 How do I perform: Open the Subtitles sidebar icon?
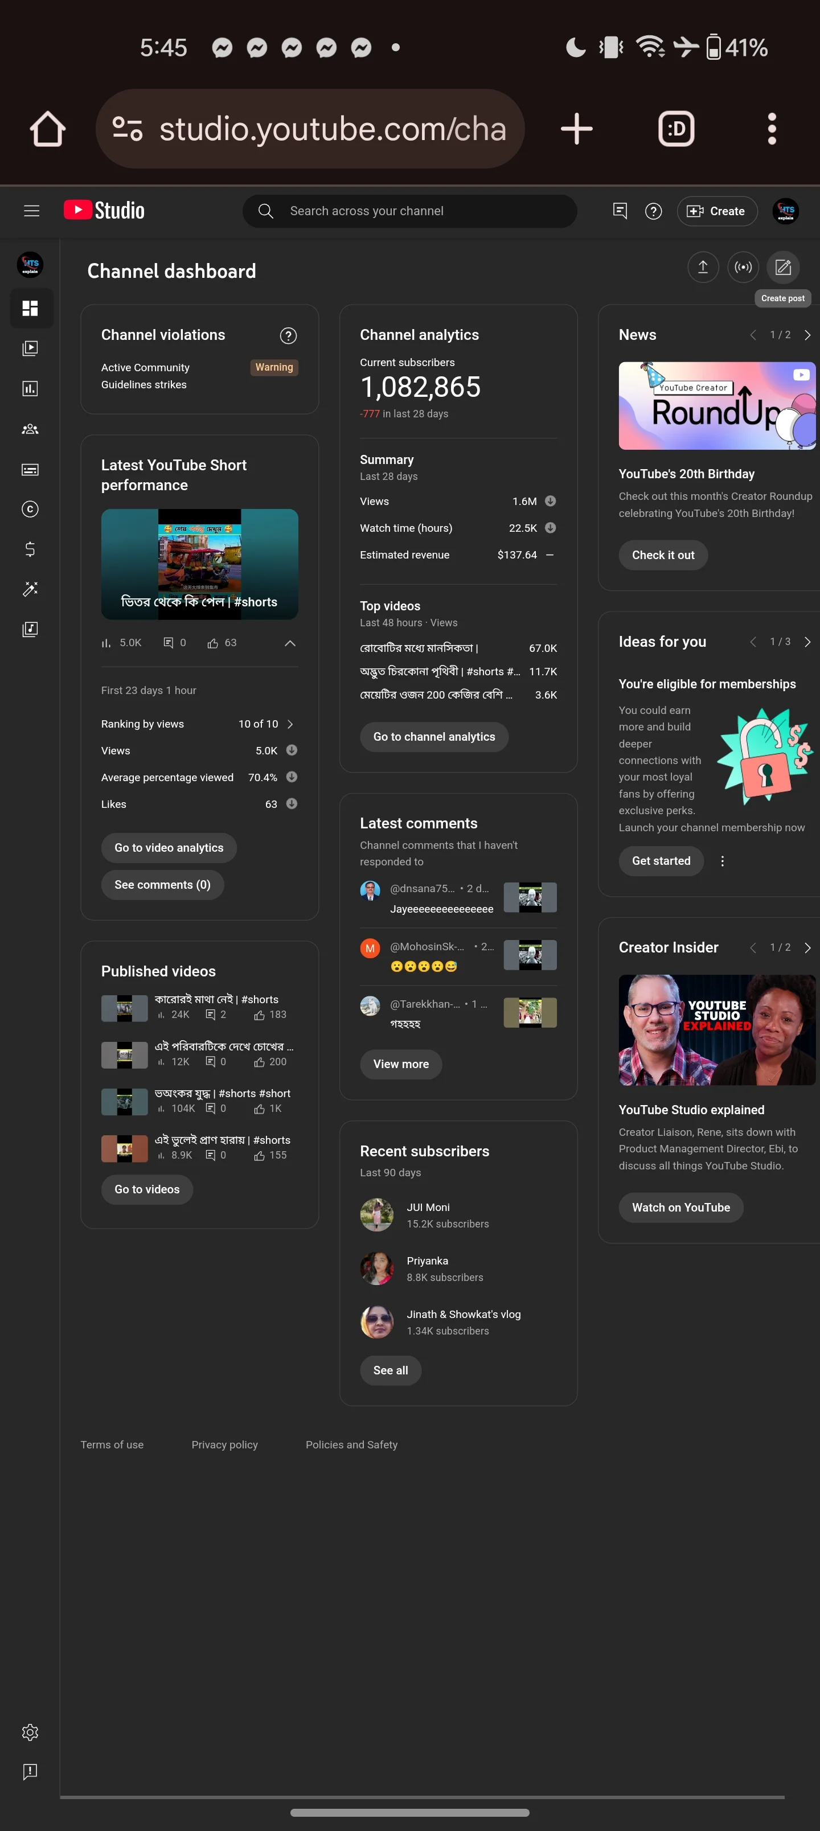click(30, 469)
